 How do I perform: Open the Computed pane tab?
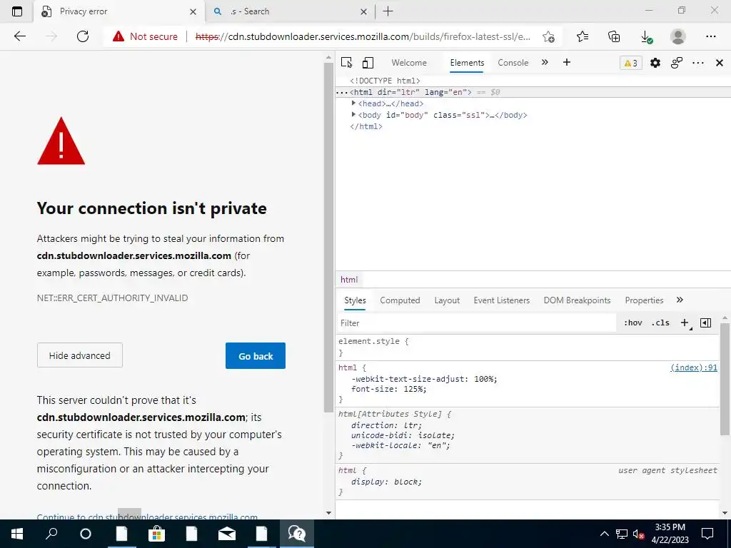click(x=400, y=300)
